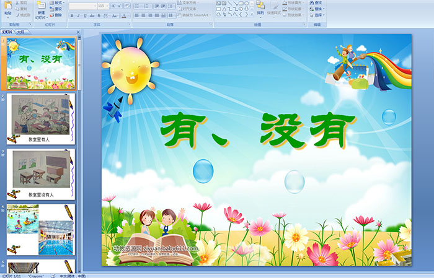
Task: Click Align Text (对齐文本) button
Action: click(188, 9)
